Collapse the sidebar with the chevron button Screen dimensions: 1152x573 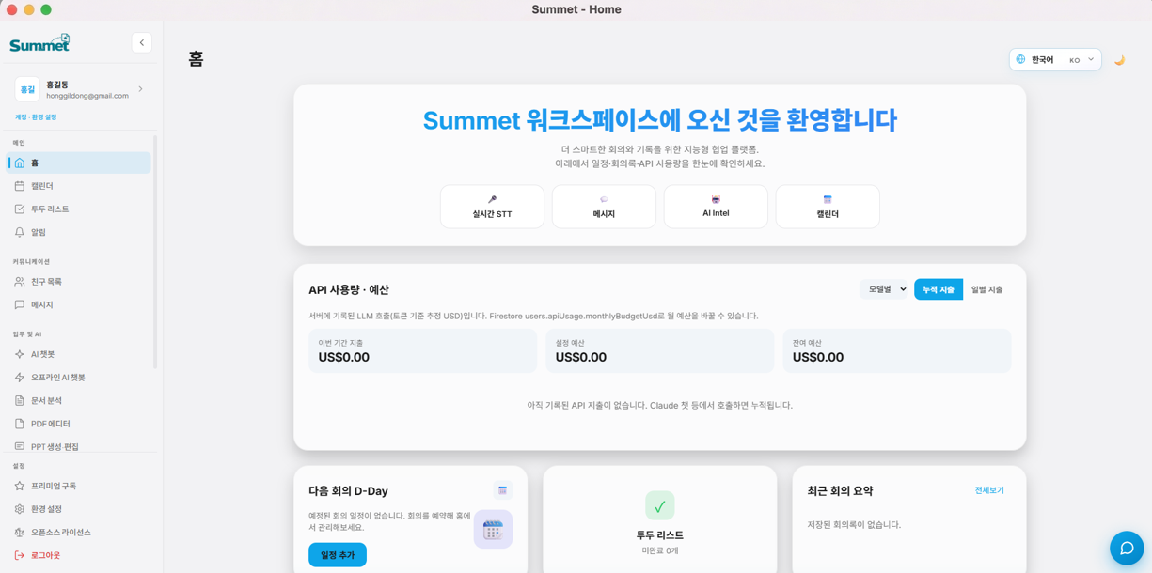(x=141, y=41)
